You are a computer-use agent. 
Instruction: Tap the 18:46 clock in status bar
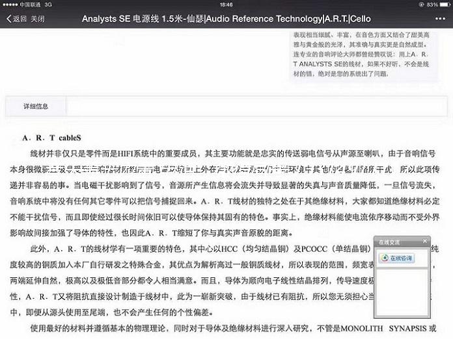(x=226, y=5)
